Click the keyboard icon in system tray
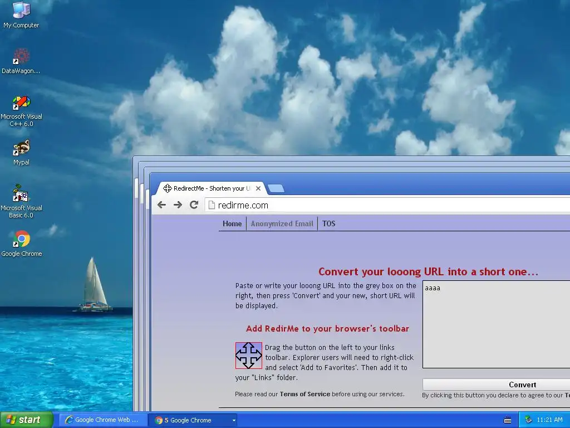Image resolution: width=570 pixels, height=428 pixels. point(508,420)
